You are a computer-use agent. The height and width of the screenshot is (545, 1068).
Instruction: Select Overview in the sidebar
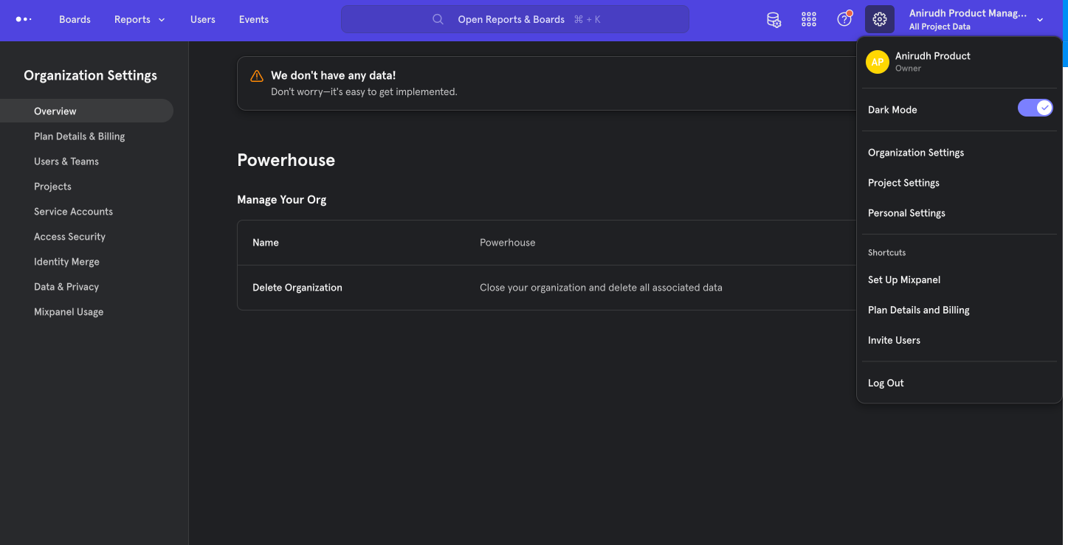click(86, 111)
